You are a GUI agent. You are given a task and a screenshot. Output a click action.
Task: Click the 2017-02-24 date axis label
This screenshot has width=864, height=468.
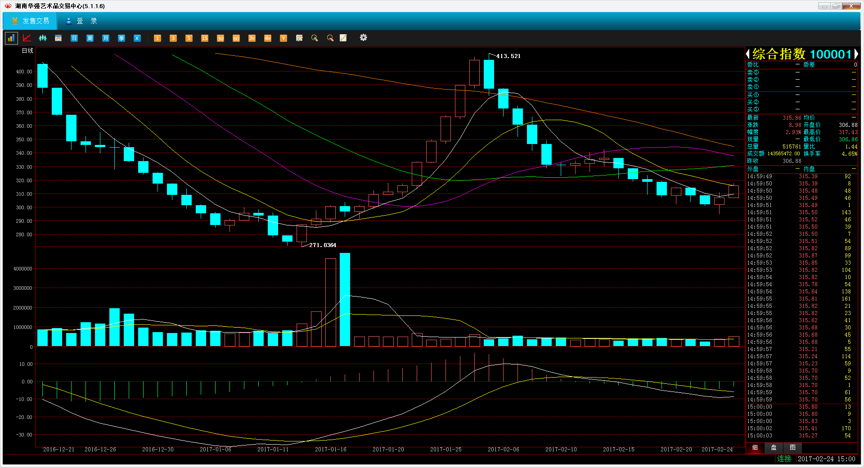[x=717, y=450]
